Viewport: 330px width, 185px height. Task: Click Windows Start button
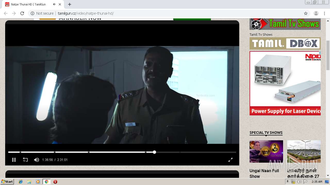7,181
